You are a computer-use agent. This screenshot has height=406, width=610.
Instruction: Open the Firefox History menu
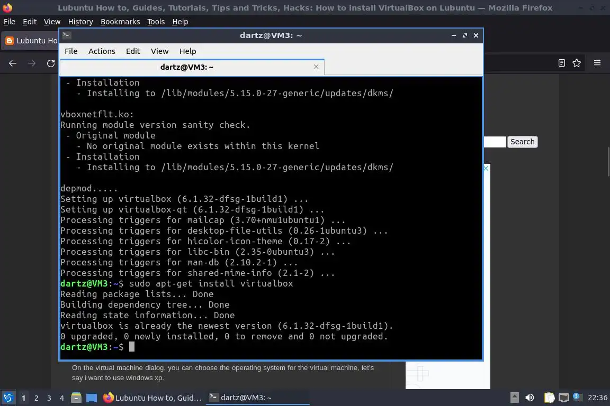click(80, 22)
